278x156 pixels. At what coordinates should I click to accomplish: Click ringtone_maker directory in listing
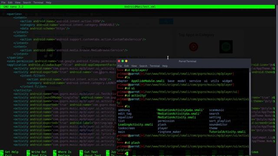[169, 132]
